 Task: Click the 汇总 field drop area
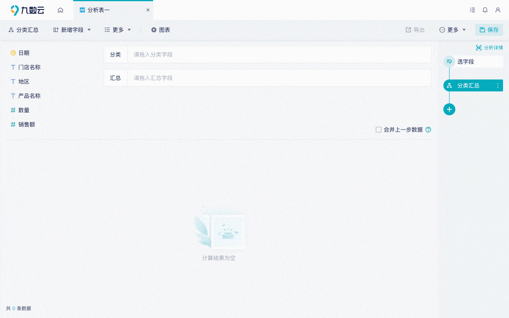(x=279, y=78)
